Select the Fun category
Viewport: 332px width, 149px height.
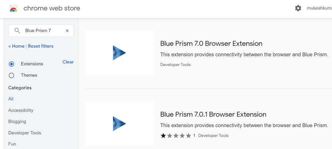click(x=12, y=144)
